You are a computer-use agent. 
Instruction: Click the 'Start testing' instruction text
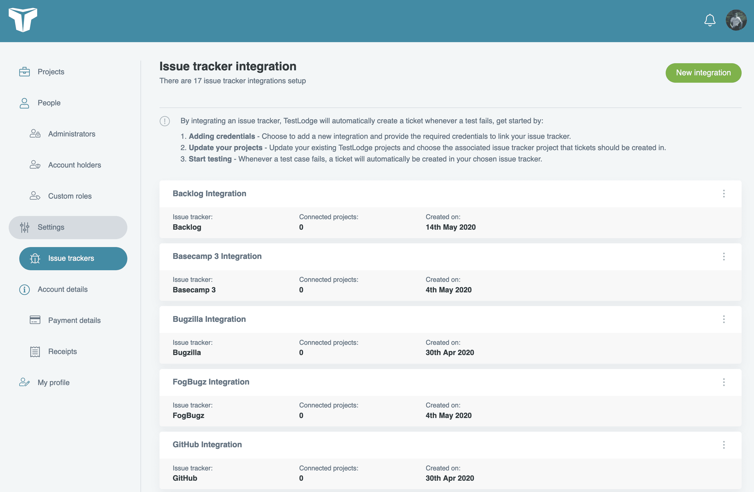tap(210, 159)
